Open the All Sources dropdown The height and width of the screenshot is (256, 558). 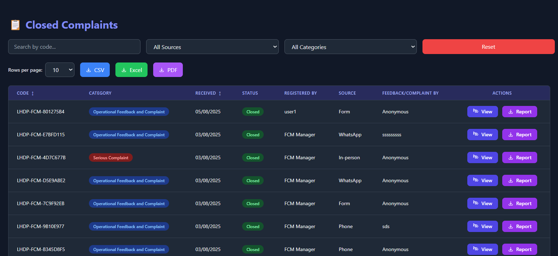(x=212, y=47)
